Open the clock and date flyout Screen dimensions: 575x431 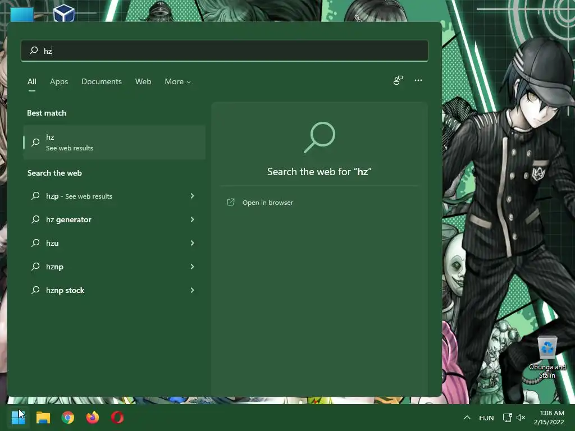[549, 418]
